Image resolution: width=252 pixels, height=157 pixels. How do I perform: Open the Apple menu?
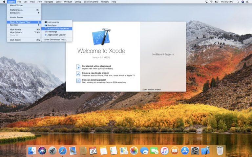pyautogui.click(x=4, y=2)
